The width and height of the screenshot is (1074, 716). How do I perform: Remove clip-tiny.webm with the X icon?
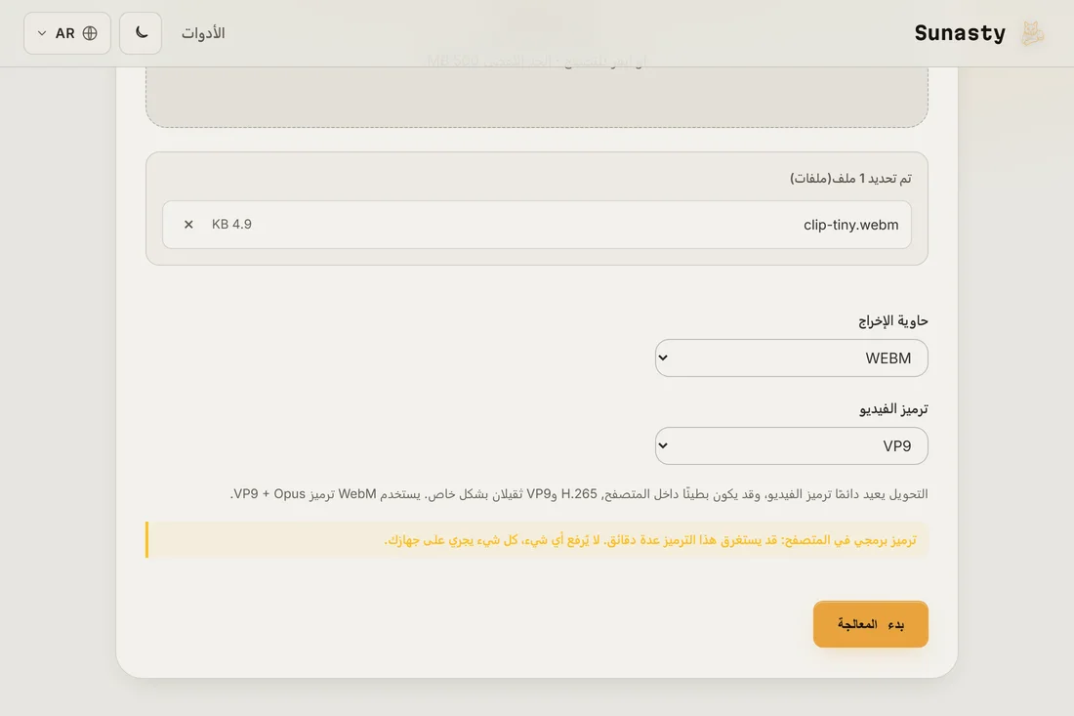(188, 224)
